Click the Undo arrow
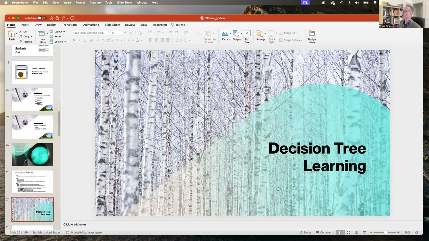 coord(63,18)
